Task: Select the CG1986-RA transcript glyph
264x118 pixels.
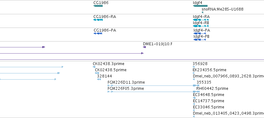Action: (x=98, y=20)
